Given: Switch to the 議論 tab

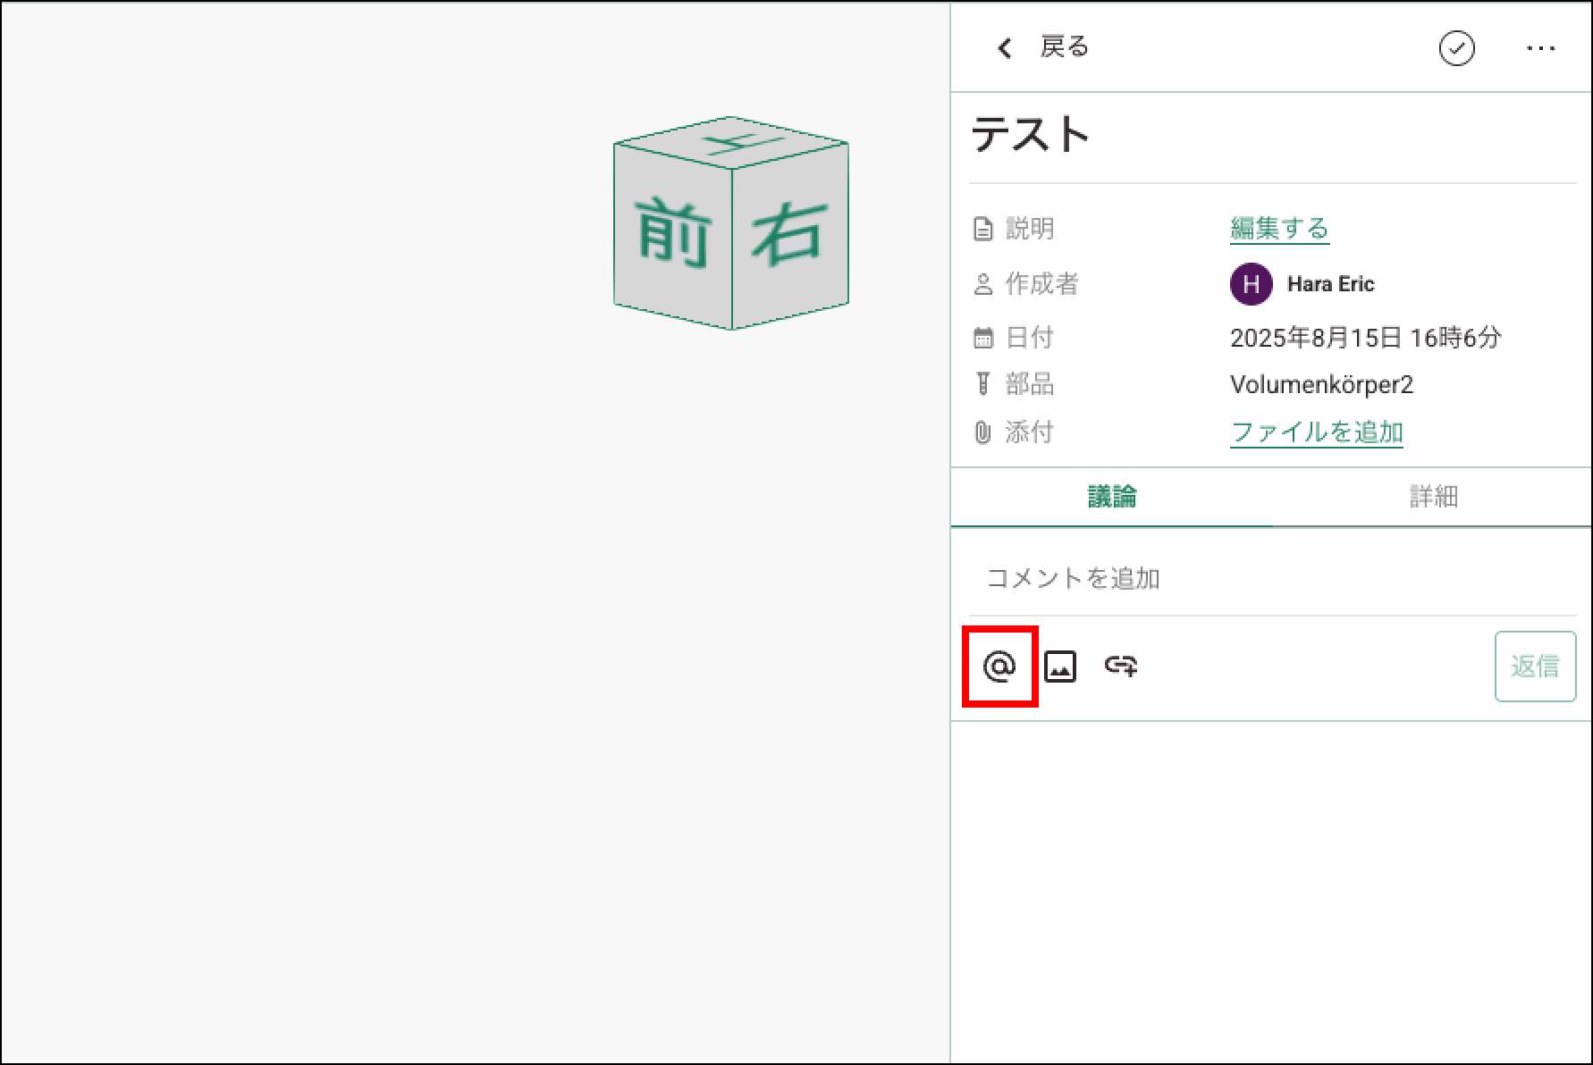Looking at the screenshot, I should (x=1112, y=497).
